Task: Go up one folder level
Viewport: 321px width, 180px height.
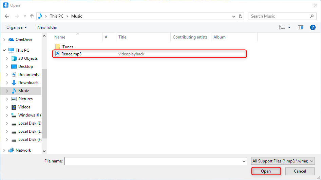Action: pos(32,16)
